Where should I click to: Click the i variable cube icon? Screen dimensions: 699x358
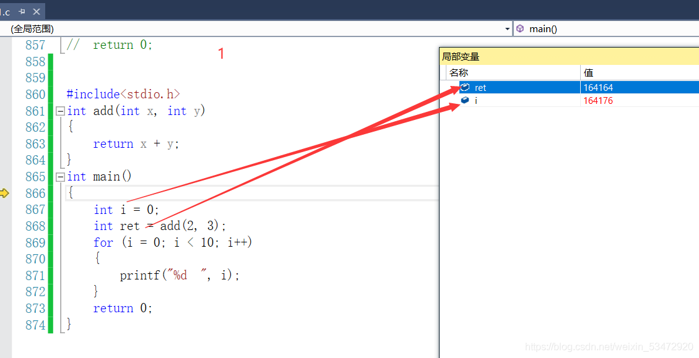[465, 100]
